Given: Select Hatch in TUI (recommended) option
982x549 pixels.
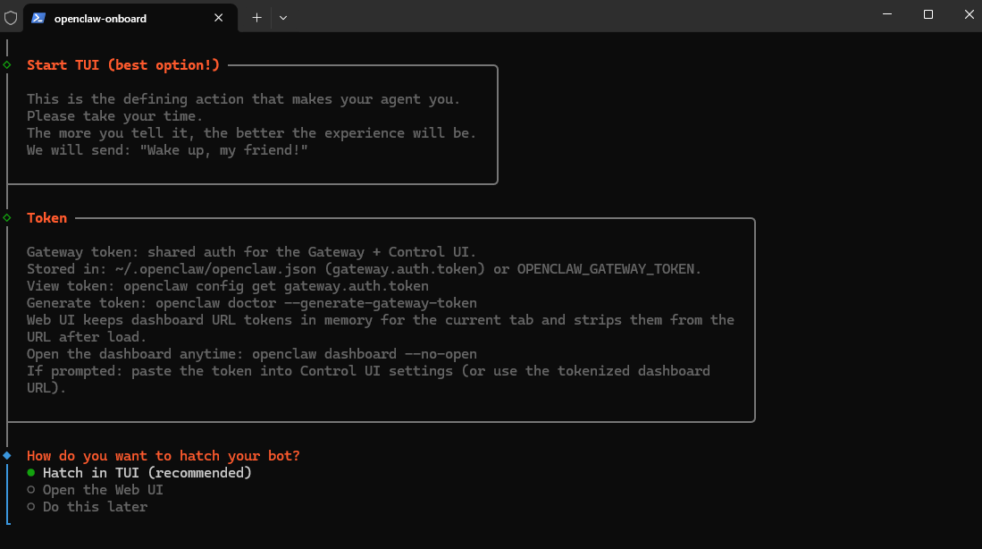Looking at the screenshot, I should (147, 473).
